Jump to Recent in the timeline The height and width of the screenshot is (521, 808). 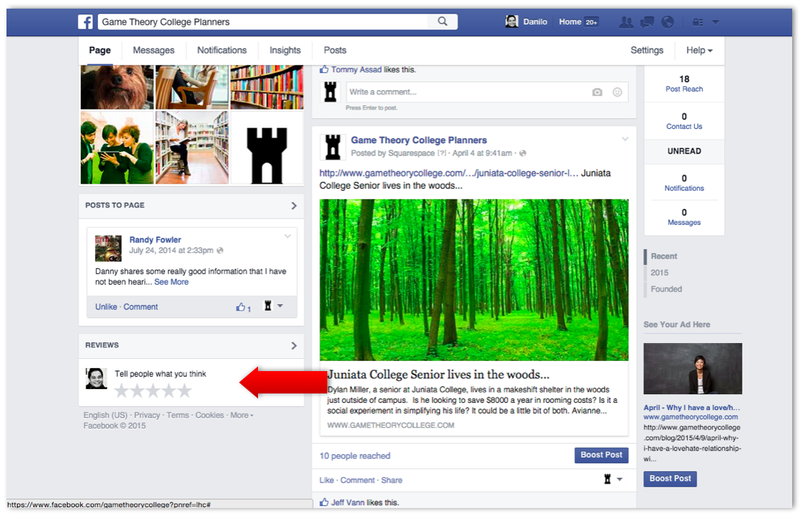click(664, 256)
